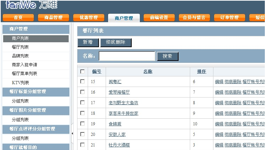Toggle the 餐厅点评分分组管理 section header
The height and width of the screenshot is (150, 268).
[36, 129]
